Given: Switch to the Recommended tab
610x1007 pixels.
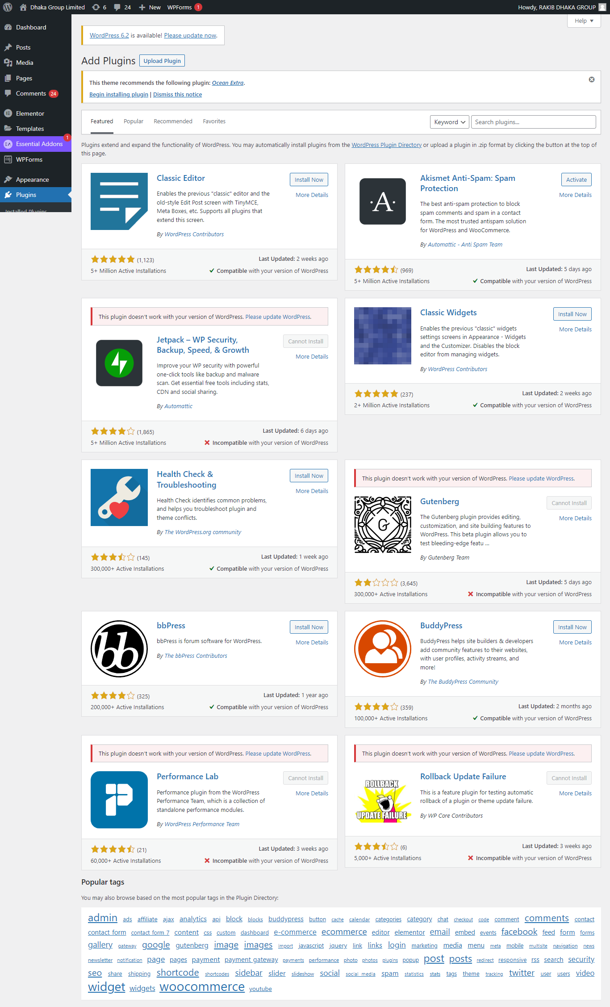Looking at the screenshot, I should (173, 121).
